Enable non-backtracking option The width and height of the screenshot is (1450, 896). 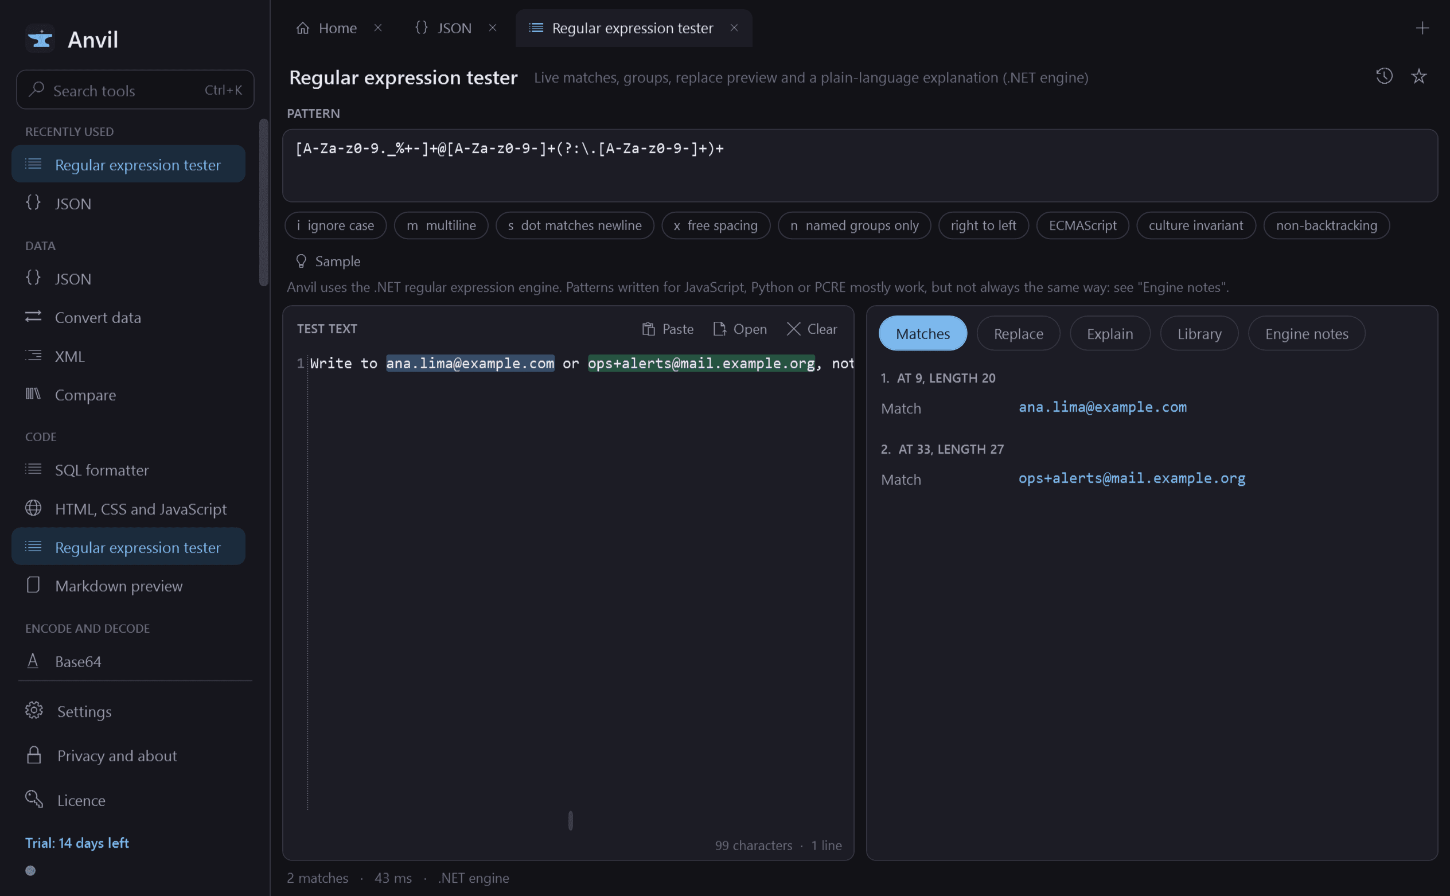[x=1326, y=225]
